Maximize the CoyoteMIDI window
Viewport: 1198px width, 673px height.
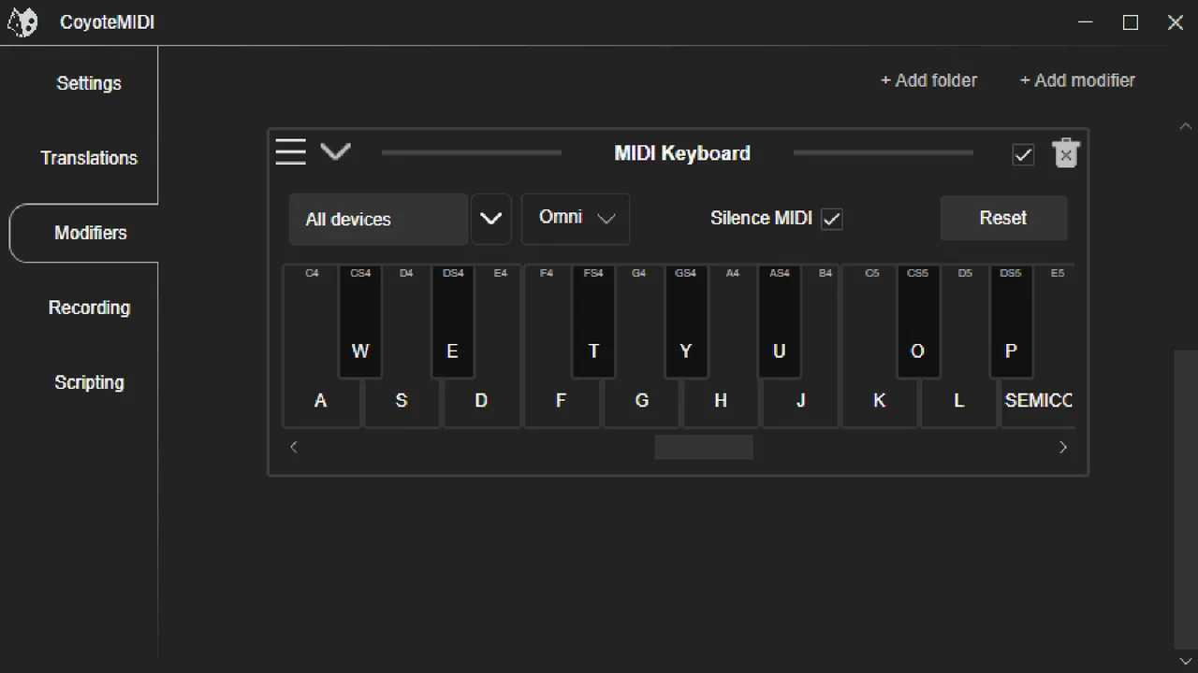pos(1131,22)
